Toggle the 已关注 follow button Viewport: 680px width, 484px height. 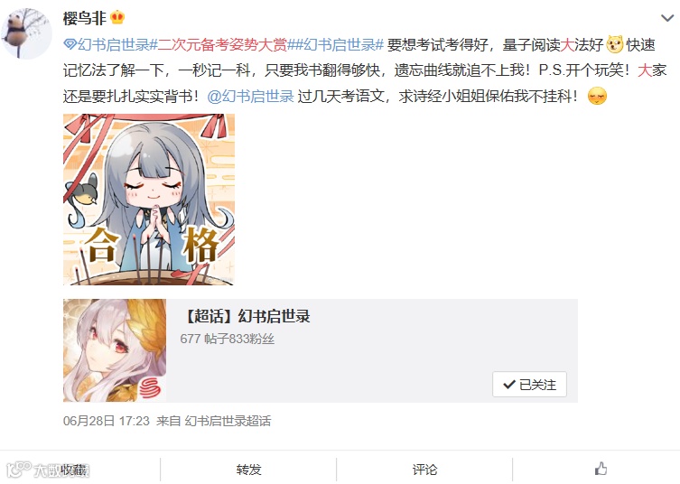coord(529,385)
